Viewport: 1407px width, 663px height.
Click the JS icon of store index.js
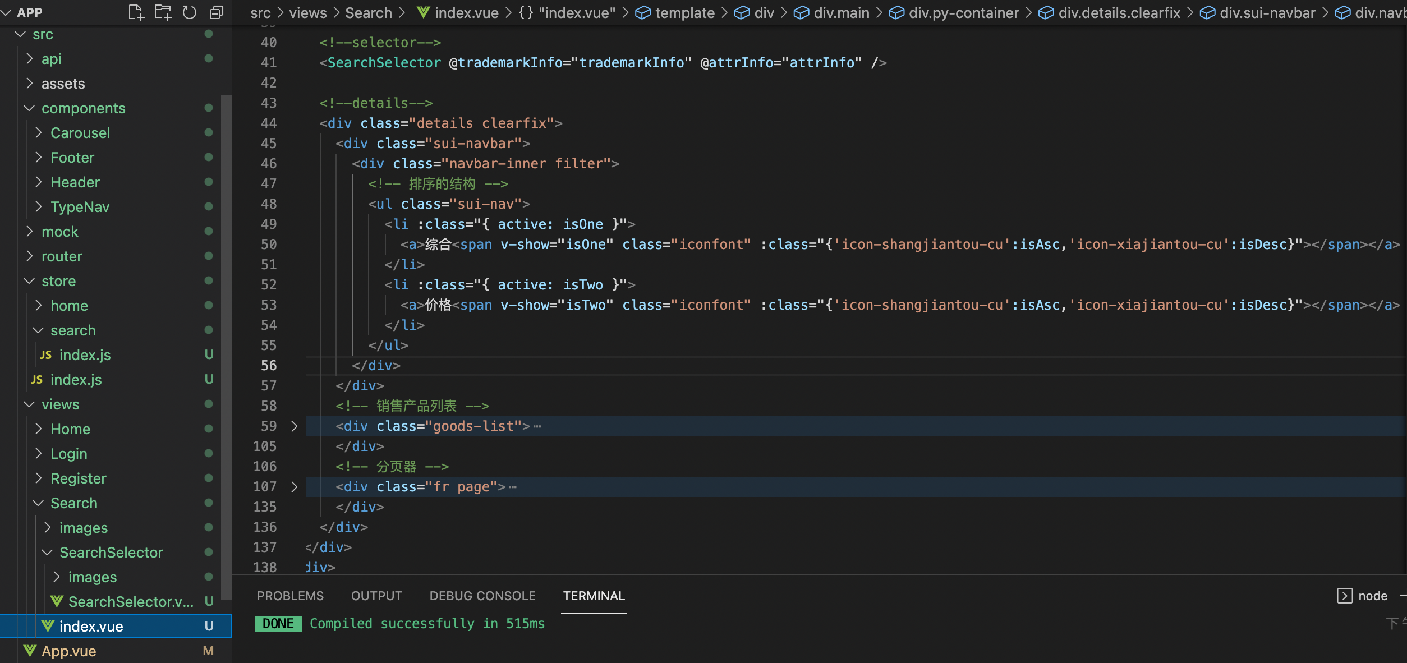[x=37, y=380]
